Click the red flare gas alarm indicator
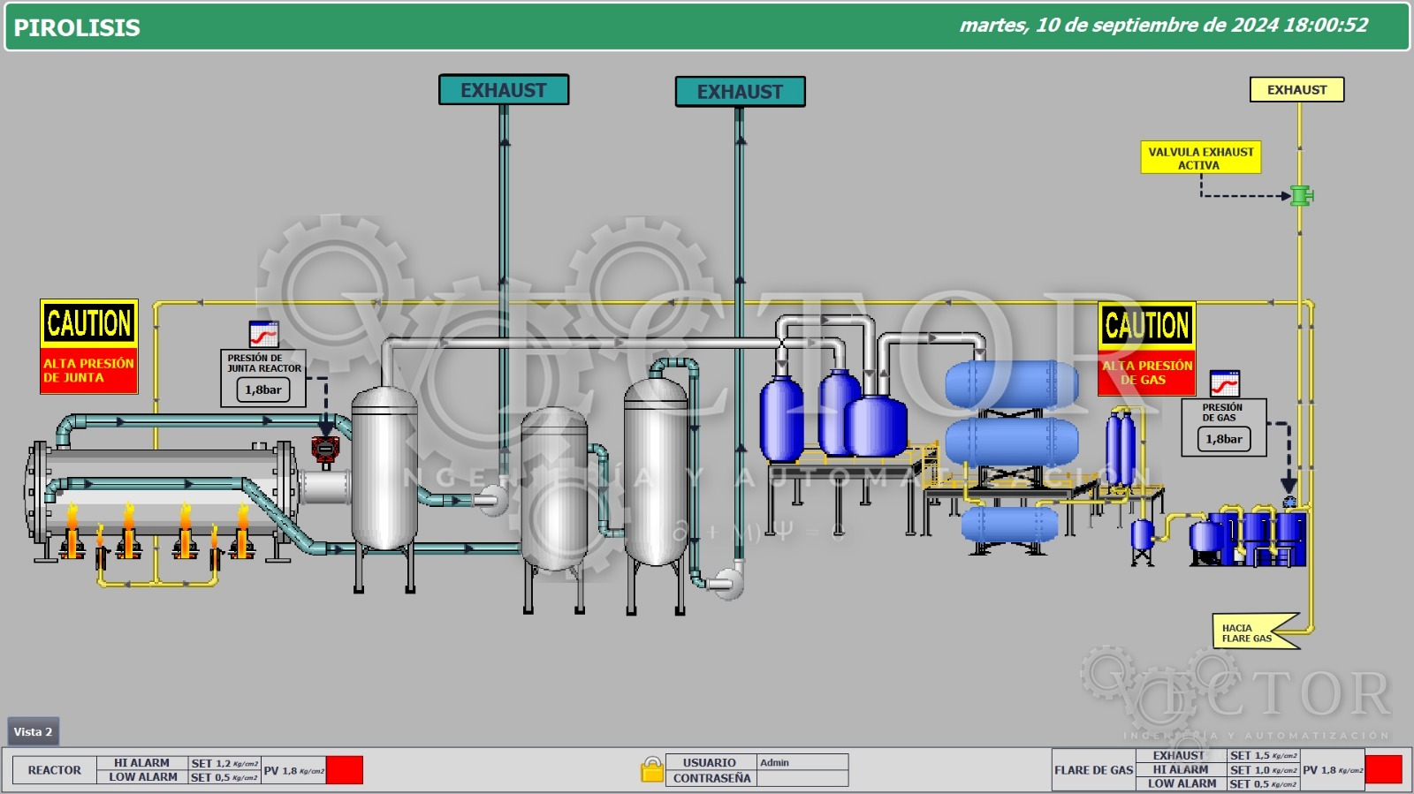The height and width of the screenshot is (794, 1414). click(x=1383, y=769)
